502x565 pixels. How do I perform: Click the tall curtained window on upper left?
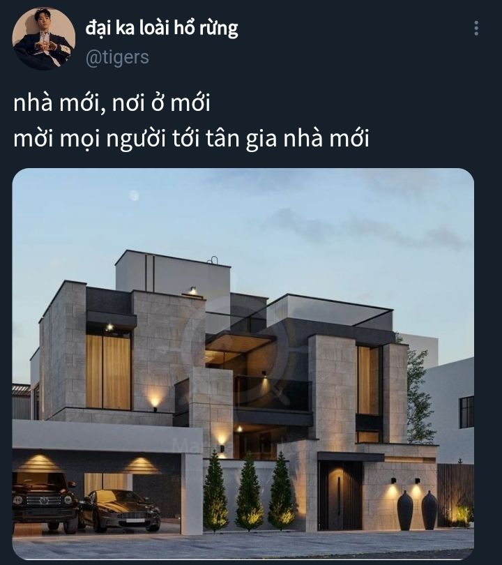point(108,371)
